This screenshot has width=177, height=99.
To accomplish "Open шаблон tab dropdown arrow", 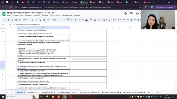I will pyautogui.click(x=25, y=92).
